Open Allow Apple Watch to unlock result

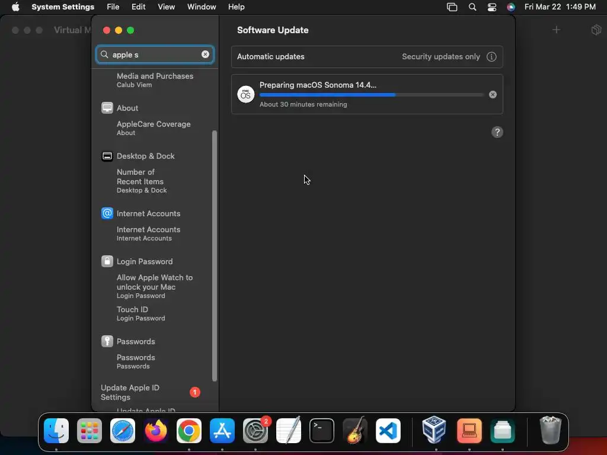pyautogui.click(x=155, y=286)
